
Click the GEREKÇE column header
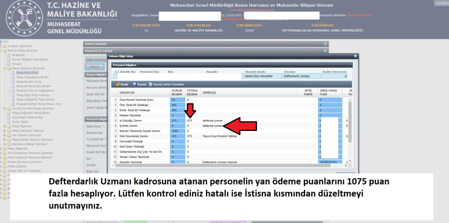tap(249, 92)
